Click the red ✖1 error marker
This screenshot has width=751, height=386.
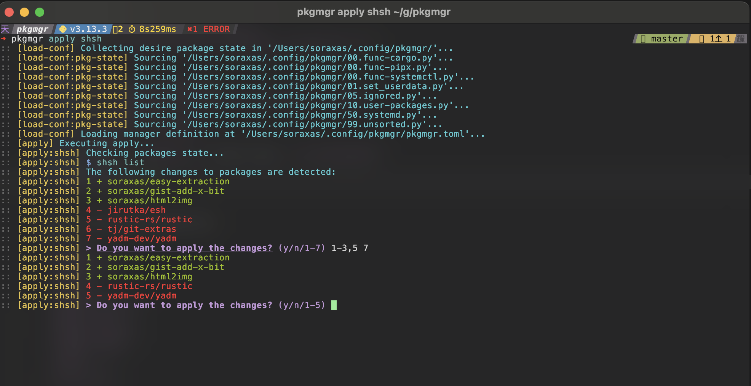pos(192,29)
